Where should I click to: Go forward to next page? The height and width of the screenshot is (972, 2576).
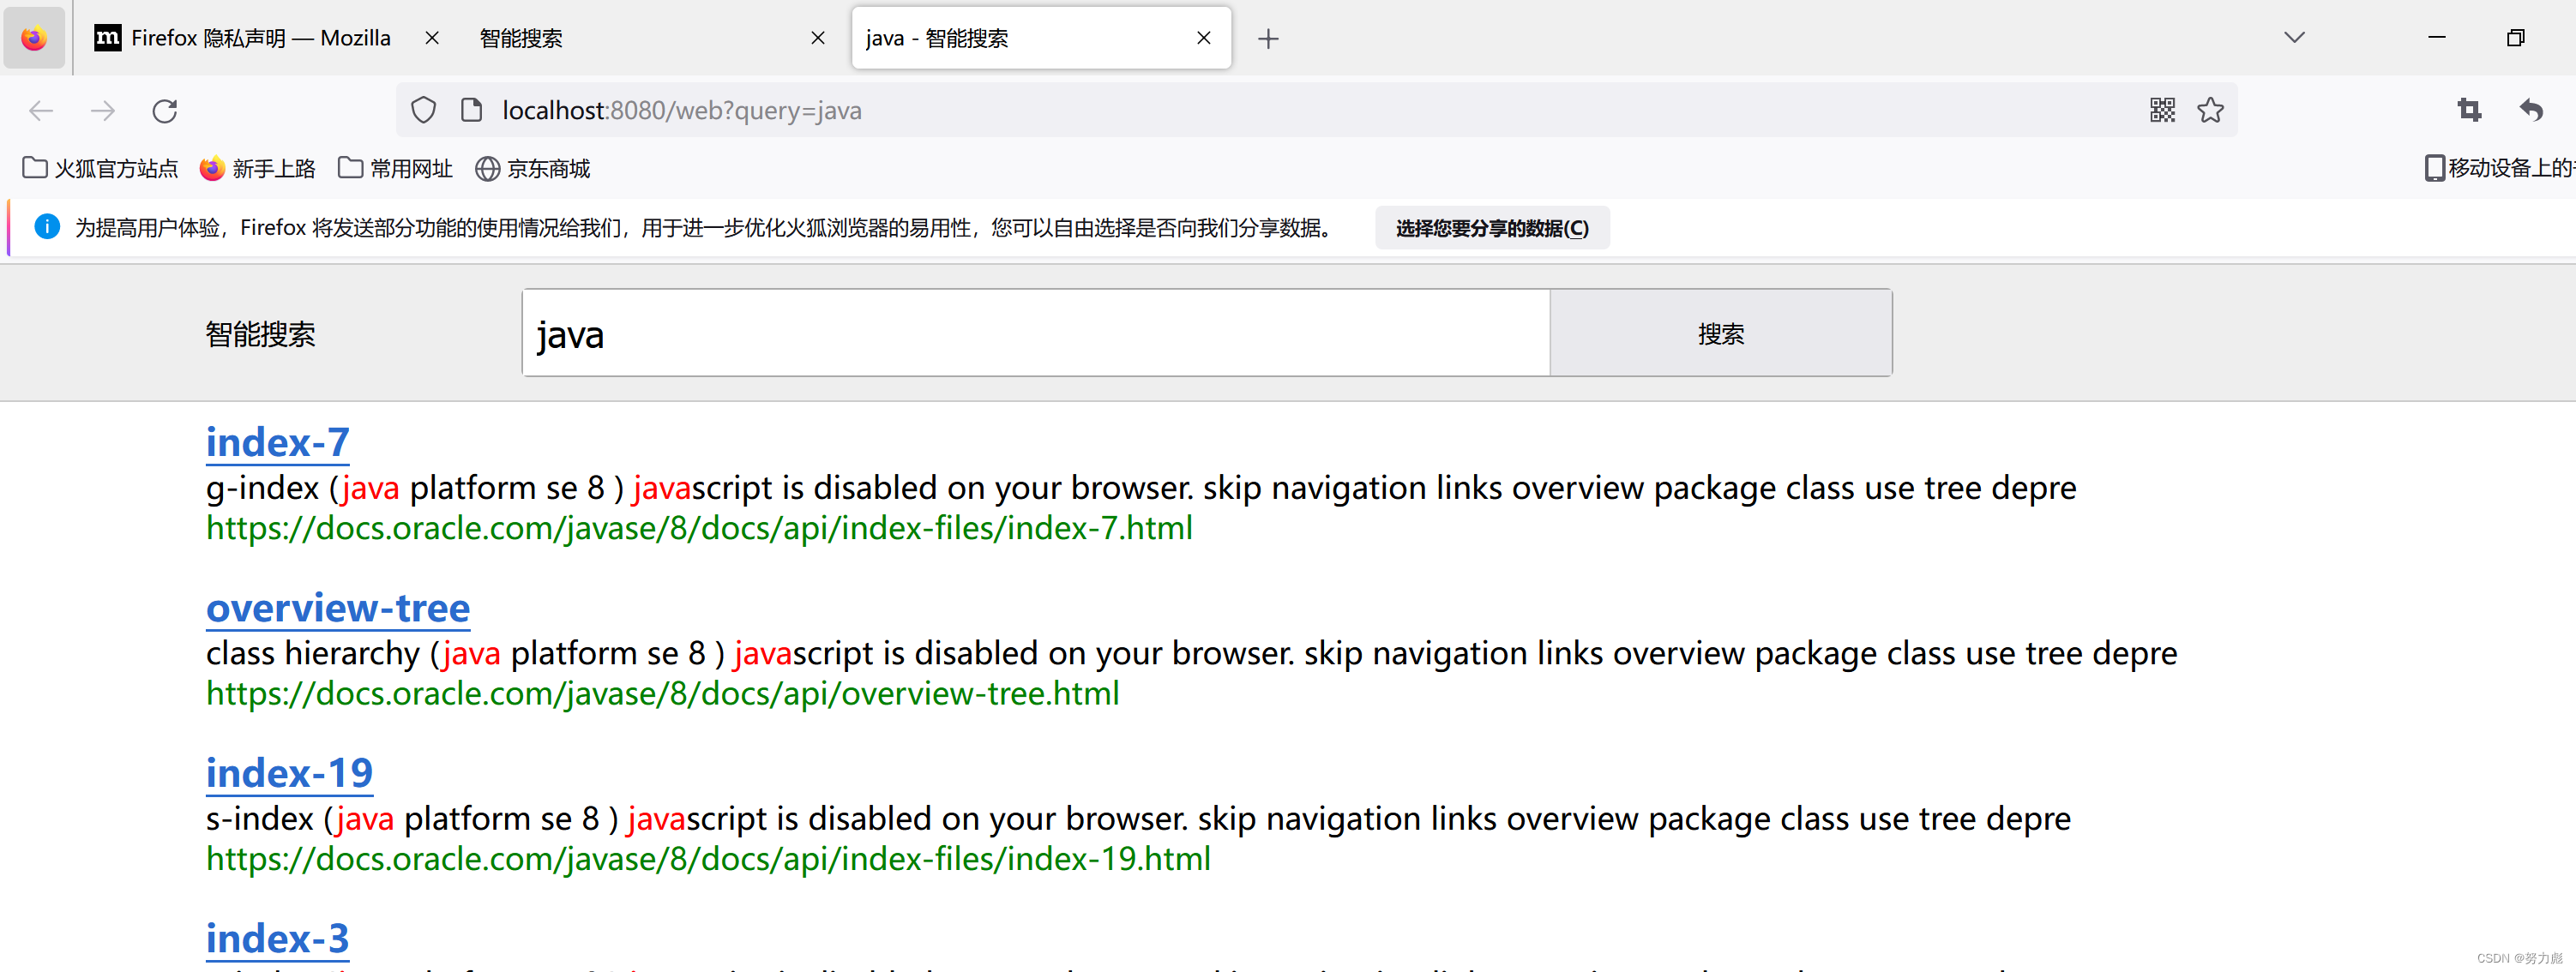[x=103, y=110]
